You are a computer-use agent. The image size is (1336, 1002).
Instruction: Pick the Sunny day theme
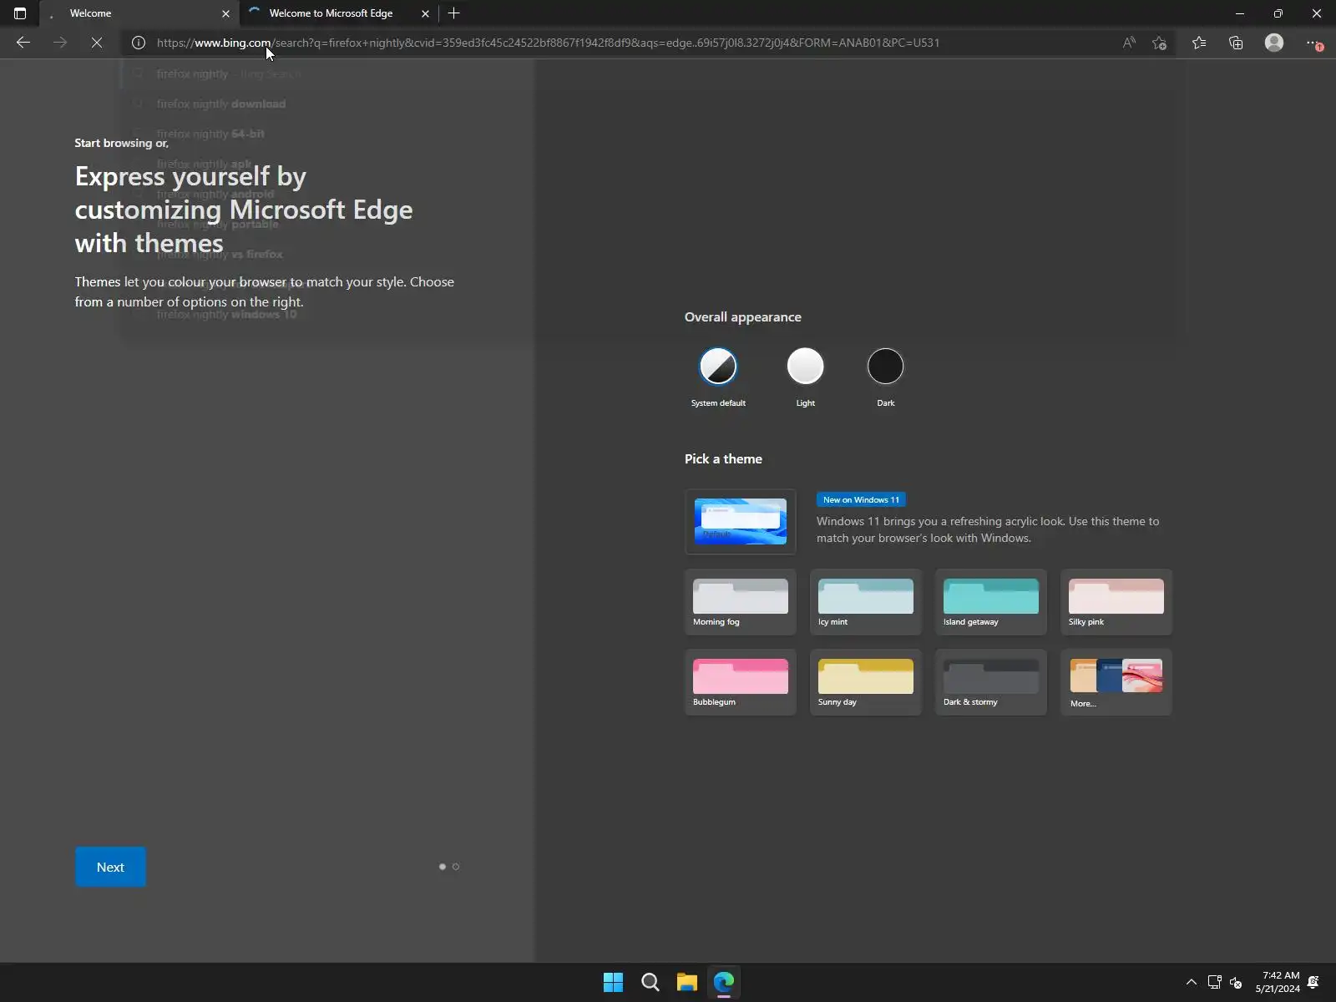click(x=866, y=682)
